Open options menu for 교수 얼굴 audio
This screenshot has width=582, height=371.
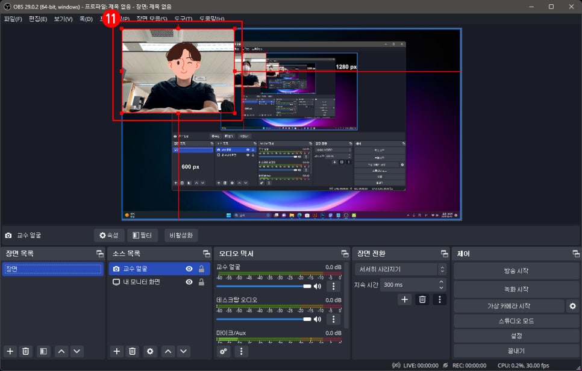click(x=333, y=287)
